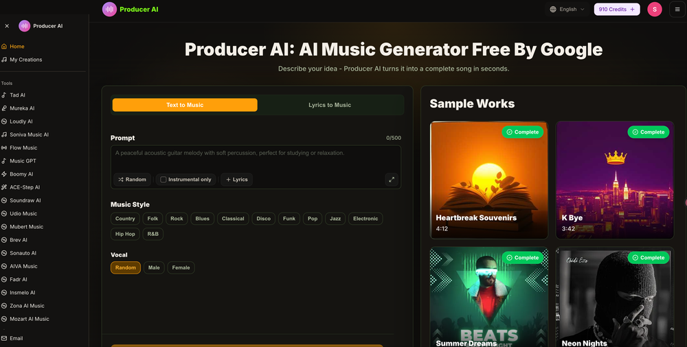Generate a Random prompt
Viewport: 687px width, 347px height.
tap(133, 180)
